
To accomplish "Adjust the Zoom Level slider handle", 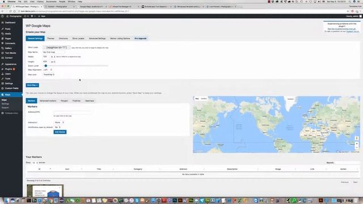I will point(45,66).
